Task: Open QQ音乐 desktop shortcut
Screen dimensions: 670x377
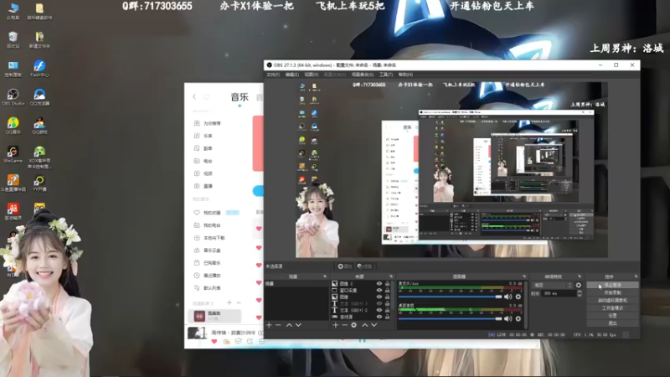Action: coord(13,126)
